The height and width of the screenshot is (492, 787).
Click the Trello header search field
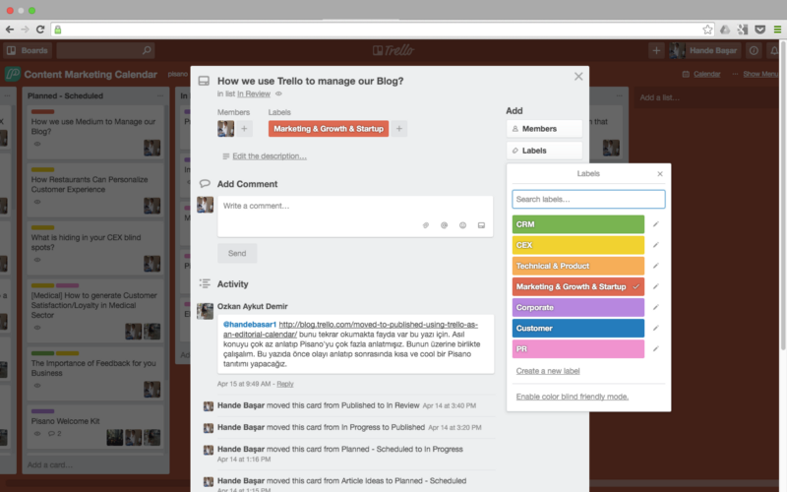click(x=105, y=50)
